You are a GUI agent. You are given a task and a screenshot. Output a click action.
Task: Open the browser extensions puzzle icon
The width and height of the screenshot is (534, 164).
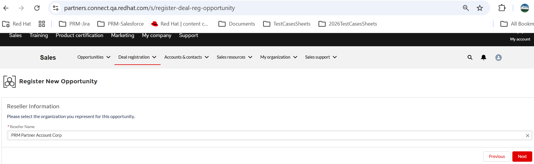[502, 8]
